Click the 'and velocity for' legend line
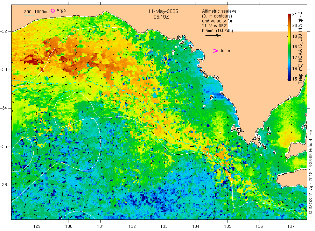This screenshot has width=315, height=231. 217,21
